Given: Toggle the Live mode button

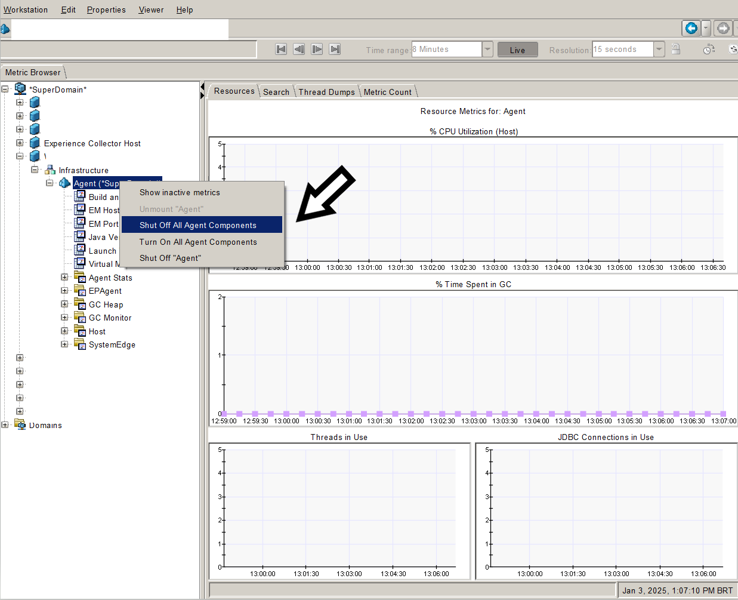Looking at the screenshot, I should coord(517,50).
